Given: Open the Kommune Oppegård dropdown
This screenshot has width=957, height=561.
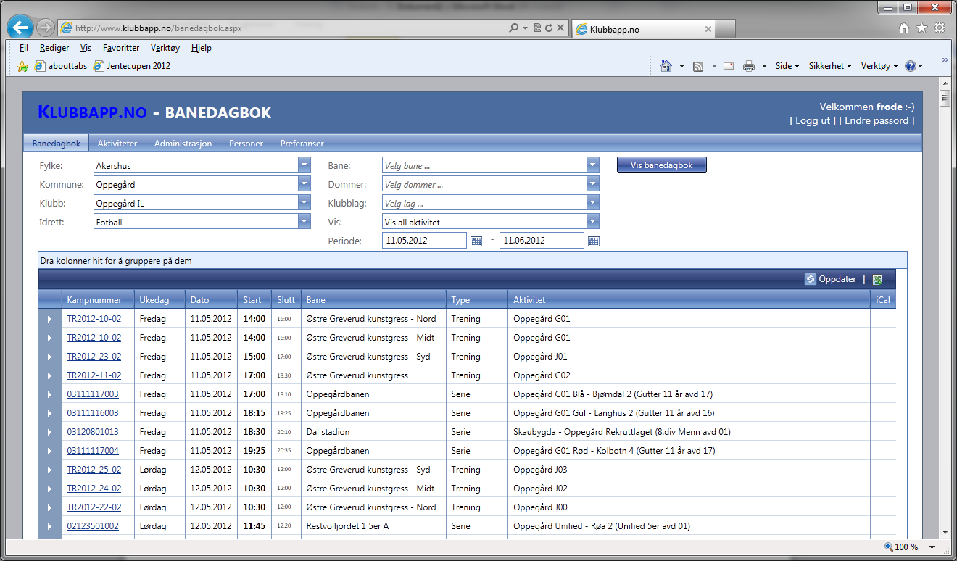Looking at the screenshot, I should tap(304, 184).
